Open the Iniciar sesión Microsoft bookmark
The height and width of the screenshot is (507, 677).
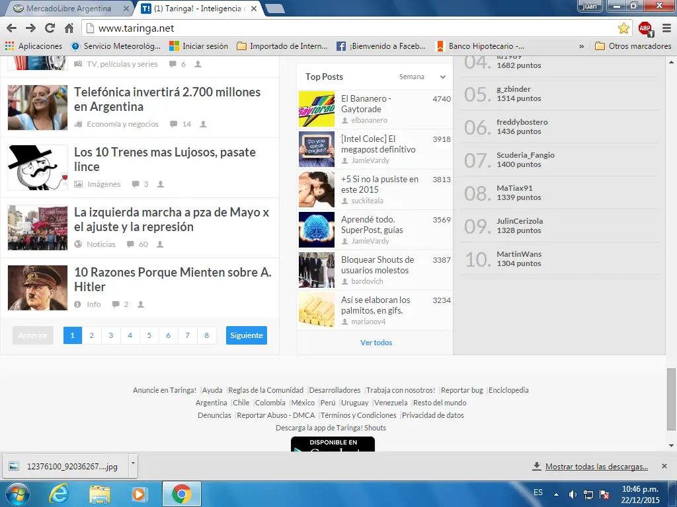click(x=198, y=46)
